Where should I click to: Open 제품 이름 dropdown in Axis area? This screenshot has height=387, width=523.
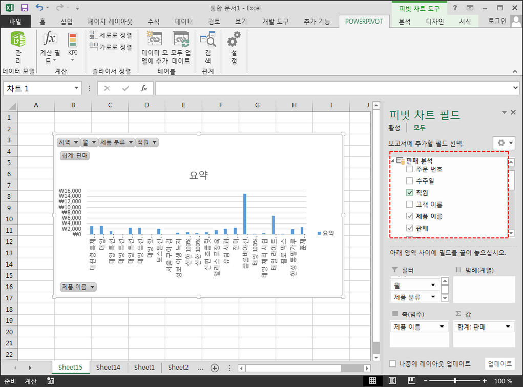(x=442, y=327)
